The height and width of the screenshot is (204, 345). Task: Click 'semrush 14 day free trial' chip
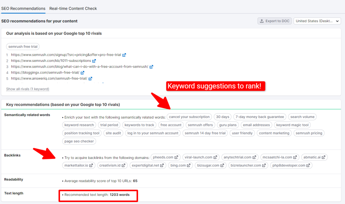(205, 133)
